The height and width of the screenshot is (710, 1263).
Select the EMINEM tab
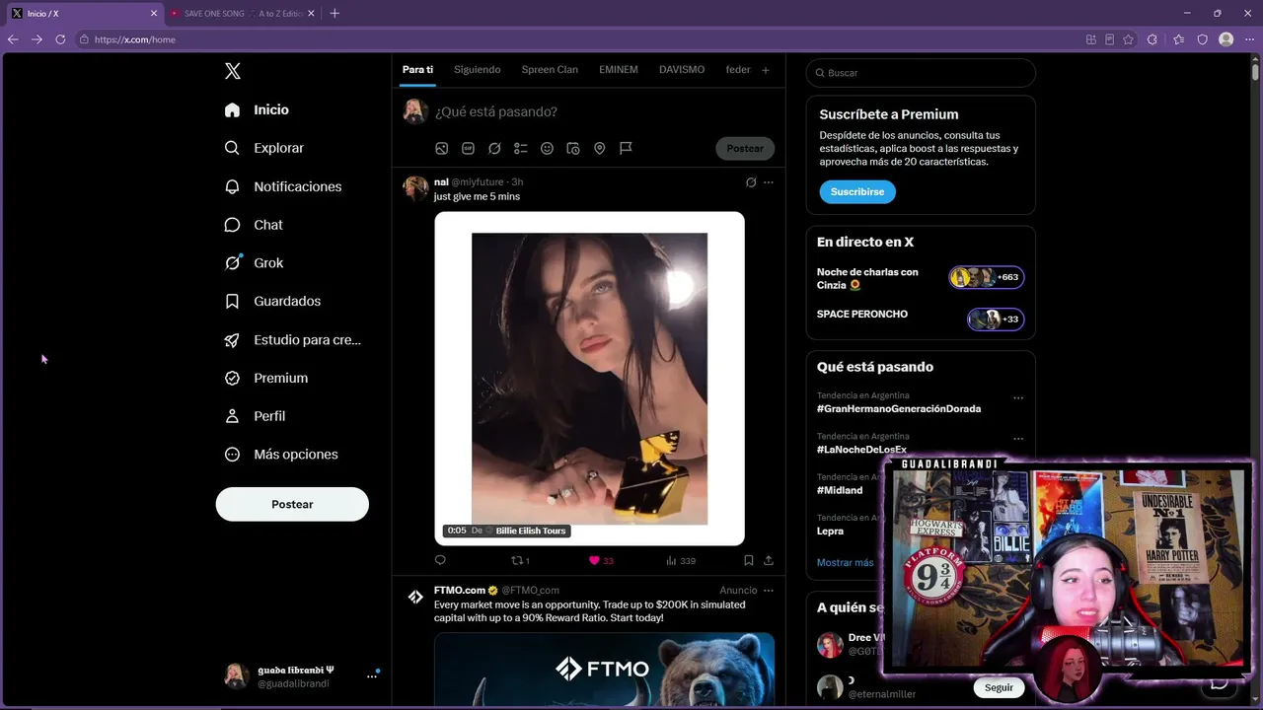click(619, 70)
